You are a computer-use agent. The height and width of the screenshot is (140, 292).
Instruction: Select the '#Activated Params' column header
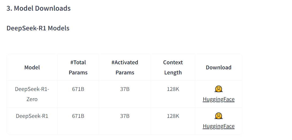125,67
